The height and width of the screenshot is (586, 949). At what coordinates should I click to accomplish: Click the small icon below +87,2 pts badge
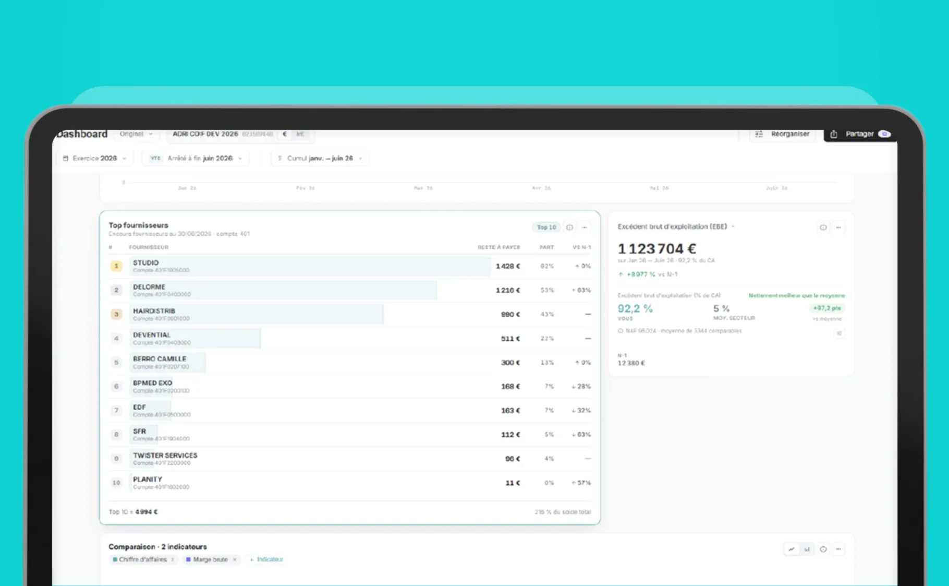839,333
